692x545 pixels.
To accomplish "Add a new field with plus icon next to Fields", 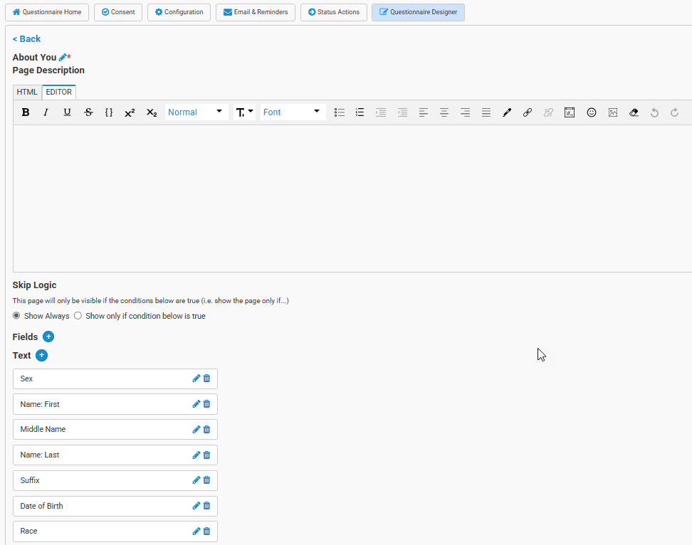I will pos(48,337).
